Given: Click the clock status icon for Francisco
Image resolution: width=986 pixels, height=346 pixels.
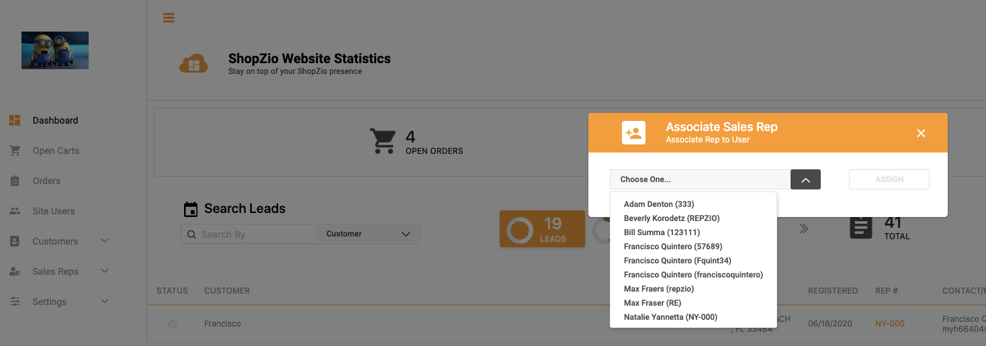Looking at the screenshot, I should [x=173, y=324].
